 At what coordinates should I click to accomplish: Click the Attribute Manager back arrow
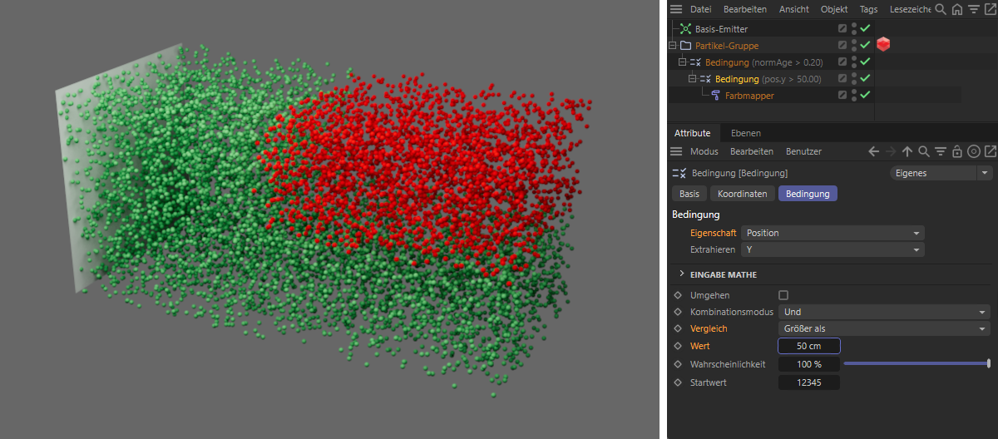coord(873,151)
